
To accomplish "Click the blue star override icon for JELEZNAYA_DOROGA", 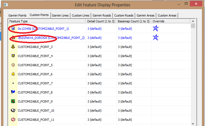I will 156,38.
